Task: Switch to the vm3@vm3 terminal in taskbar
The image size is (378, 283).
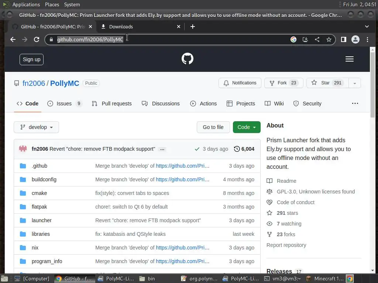Action: [x=283, y=279]
